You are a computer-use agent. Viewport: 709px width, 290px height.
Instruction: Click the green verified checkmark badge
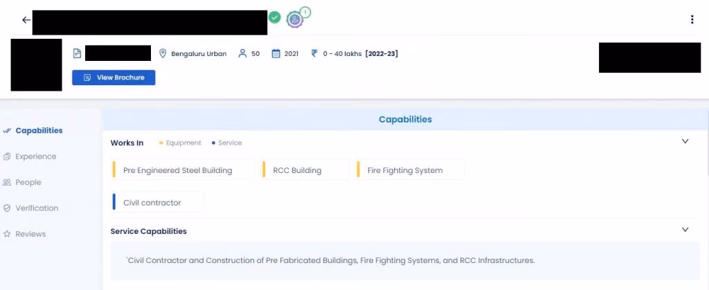point(274,17)
